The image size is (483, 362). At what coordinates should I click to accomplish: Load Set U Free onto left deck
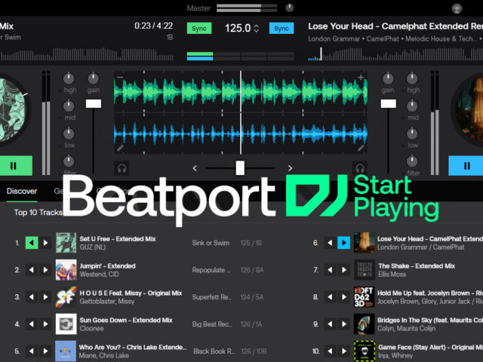click(32, 243)
